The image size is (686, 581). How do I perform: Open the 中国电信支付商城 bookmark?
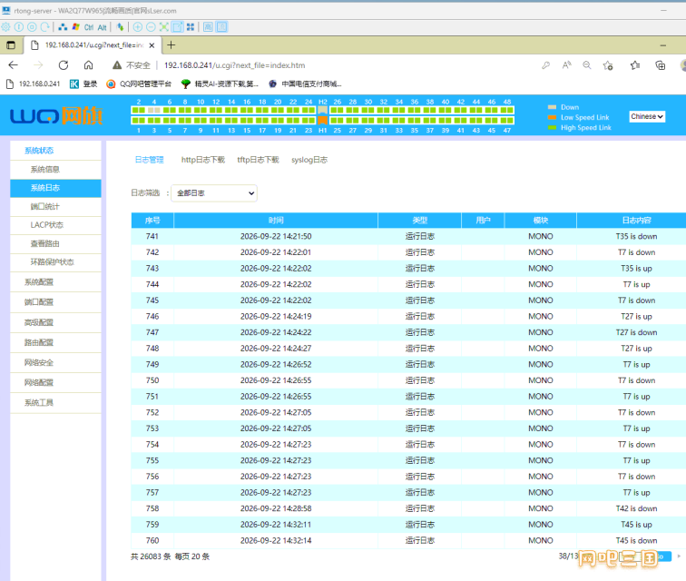305,84
